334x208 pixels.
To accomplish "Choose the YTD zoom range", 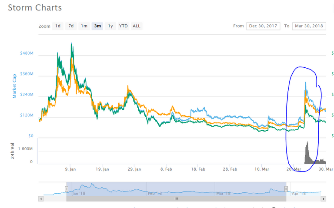I will (124, 26).
